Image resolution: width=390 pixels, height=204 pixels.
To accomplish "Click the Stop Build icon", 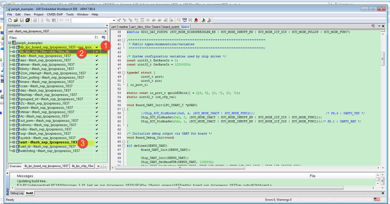I will click(190, 20).
